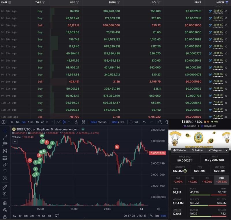Filter trades by TYPE column
This screenshot has width=231, height=220.
(x=43, y=2)
